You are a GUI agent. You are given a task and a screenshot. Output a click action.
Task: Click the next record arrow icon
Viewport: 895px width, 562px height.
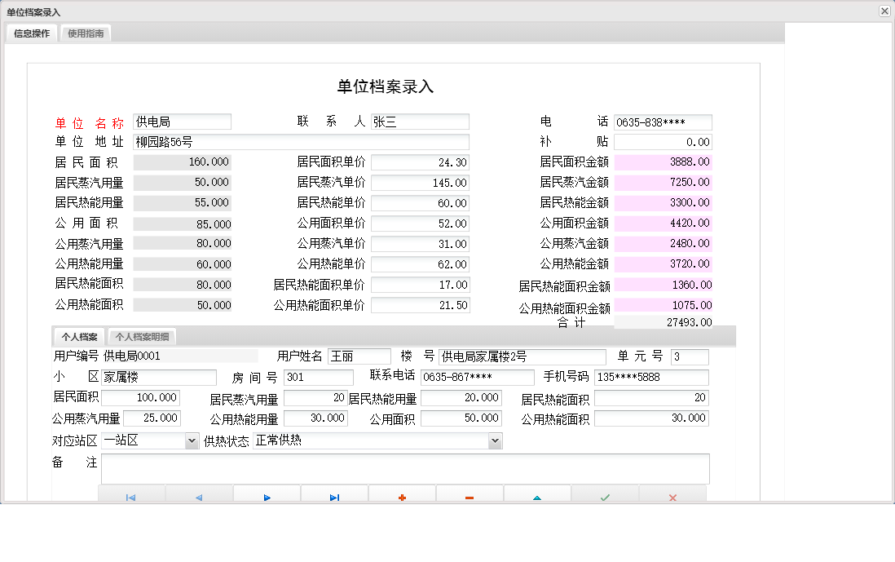[x=267, y=495]
